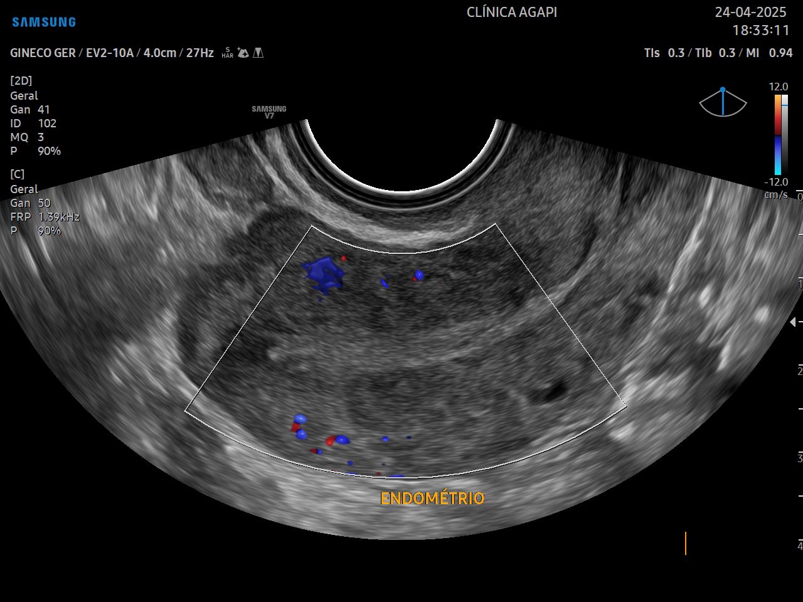Click the CLÍNICA AGAPI header title
Image resolution: width=803 pixels, height=602 pixels.
coord(511,13)
